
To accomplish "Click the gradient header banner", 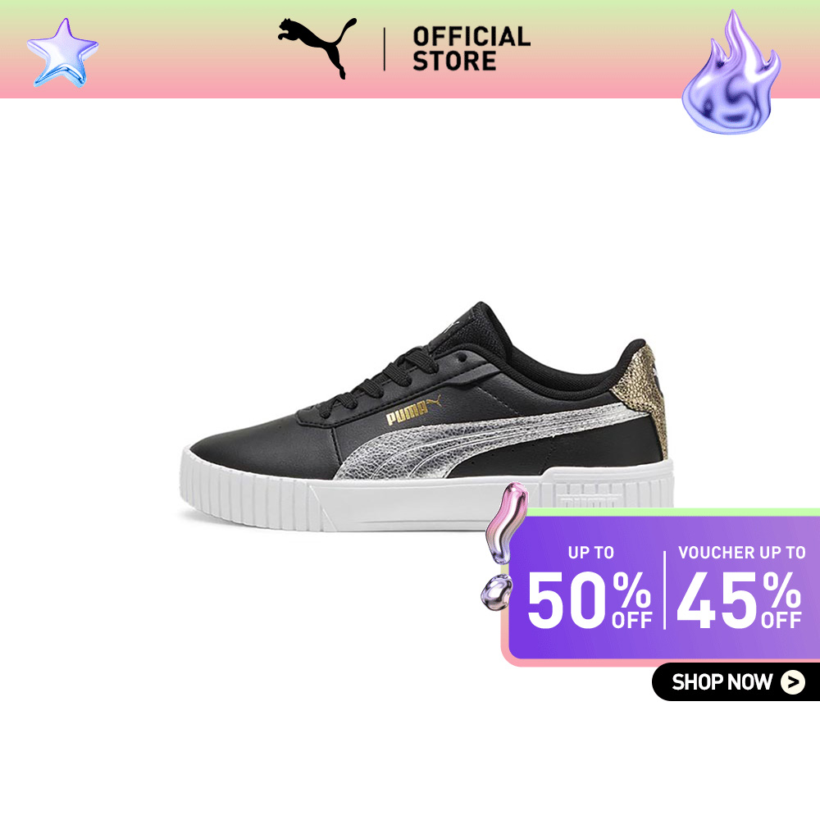I will tap(410, 49).
